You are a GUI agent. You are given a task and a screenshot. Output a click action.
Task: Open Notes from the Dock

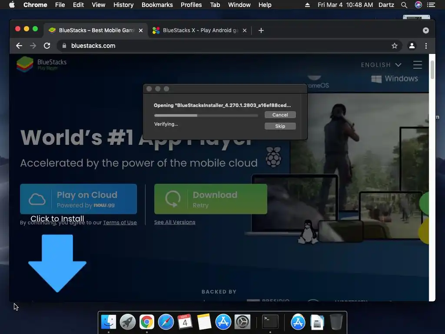[204, 322]
